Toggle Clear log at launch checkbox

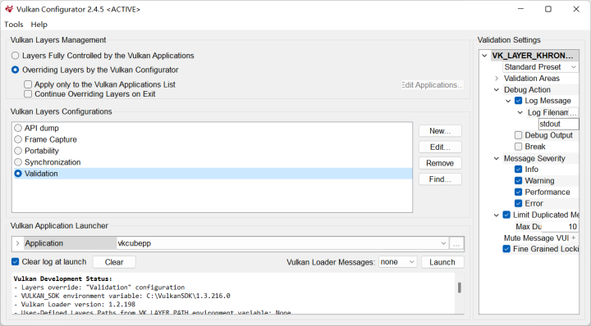click(15, 262)
